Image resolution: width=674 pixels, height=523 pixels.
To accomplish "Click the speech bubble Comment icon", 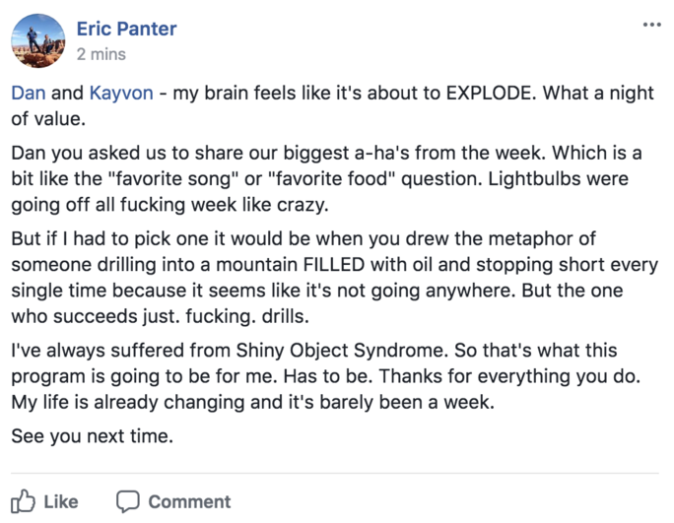I will (x=128, y=501).
